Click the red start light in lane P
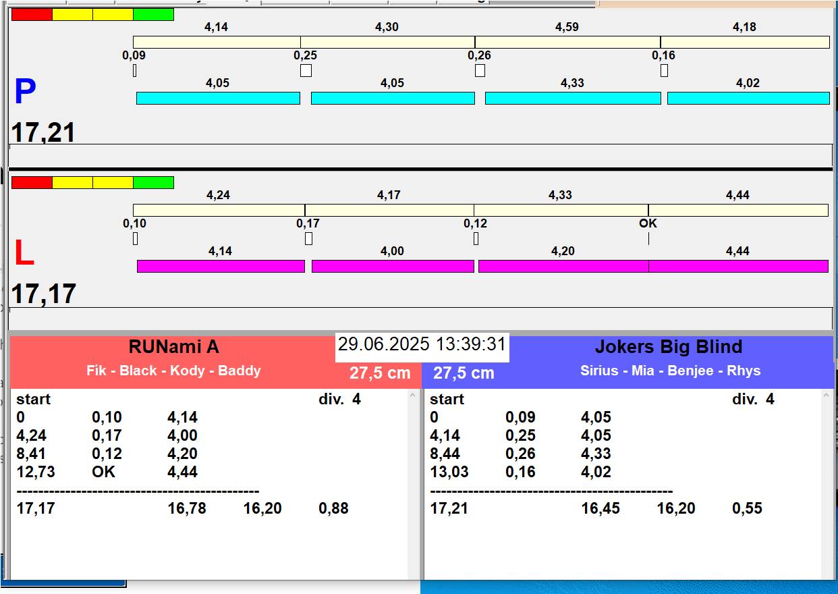 [32, 14]
